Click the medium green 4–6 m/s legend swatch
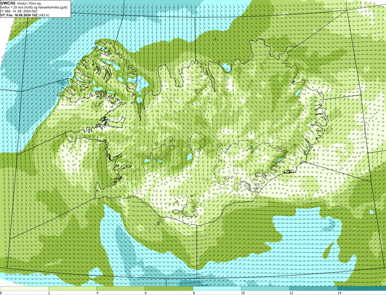This screenshot has width=386, height=295. pyautogui.click(x=121, y=288)
